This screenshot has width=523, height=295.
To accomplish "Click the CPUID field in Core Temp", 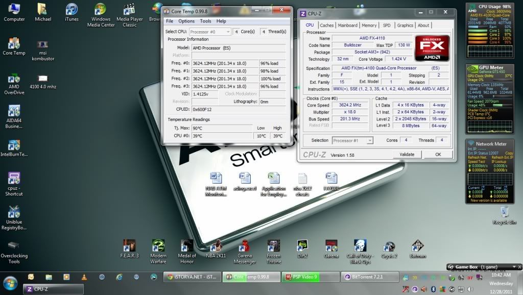I will [239, 109].
